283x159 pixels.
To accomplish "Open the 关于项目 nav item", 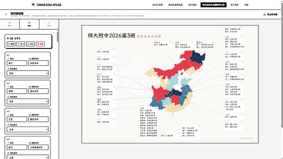I will pos(234,5).
